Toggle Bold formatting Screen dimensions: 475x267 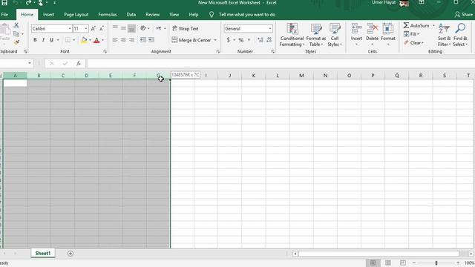tap(35, 40)
